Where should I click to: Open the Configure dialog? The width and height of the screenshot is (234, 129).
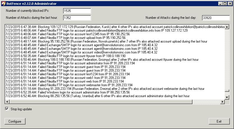tap(15, 121)
